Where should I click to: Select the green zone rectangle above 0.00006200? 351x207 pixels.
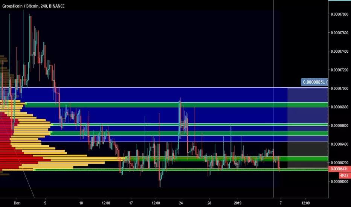pos(226,159)
